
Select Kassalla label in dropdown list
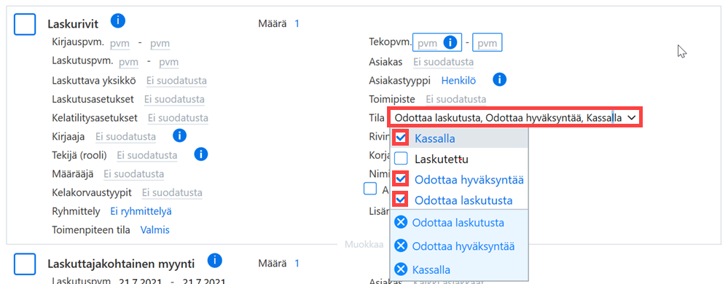[434, 138]
